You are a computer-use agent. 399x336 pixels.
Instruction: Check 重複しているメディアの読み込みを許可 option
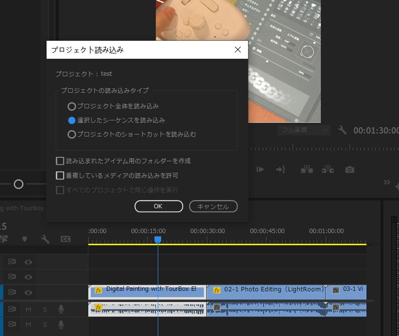pos(60,176)
